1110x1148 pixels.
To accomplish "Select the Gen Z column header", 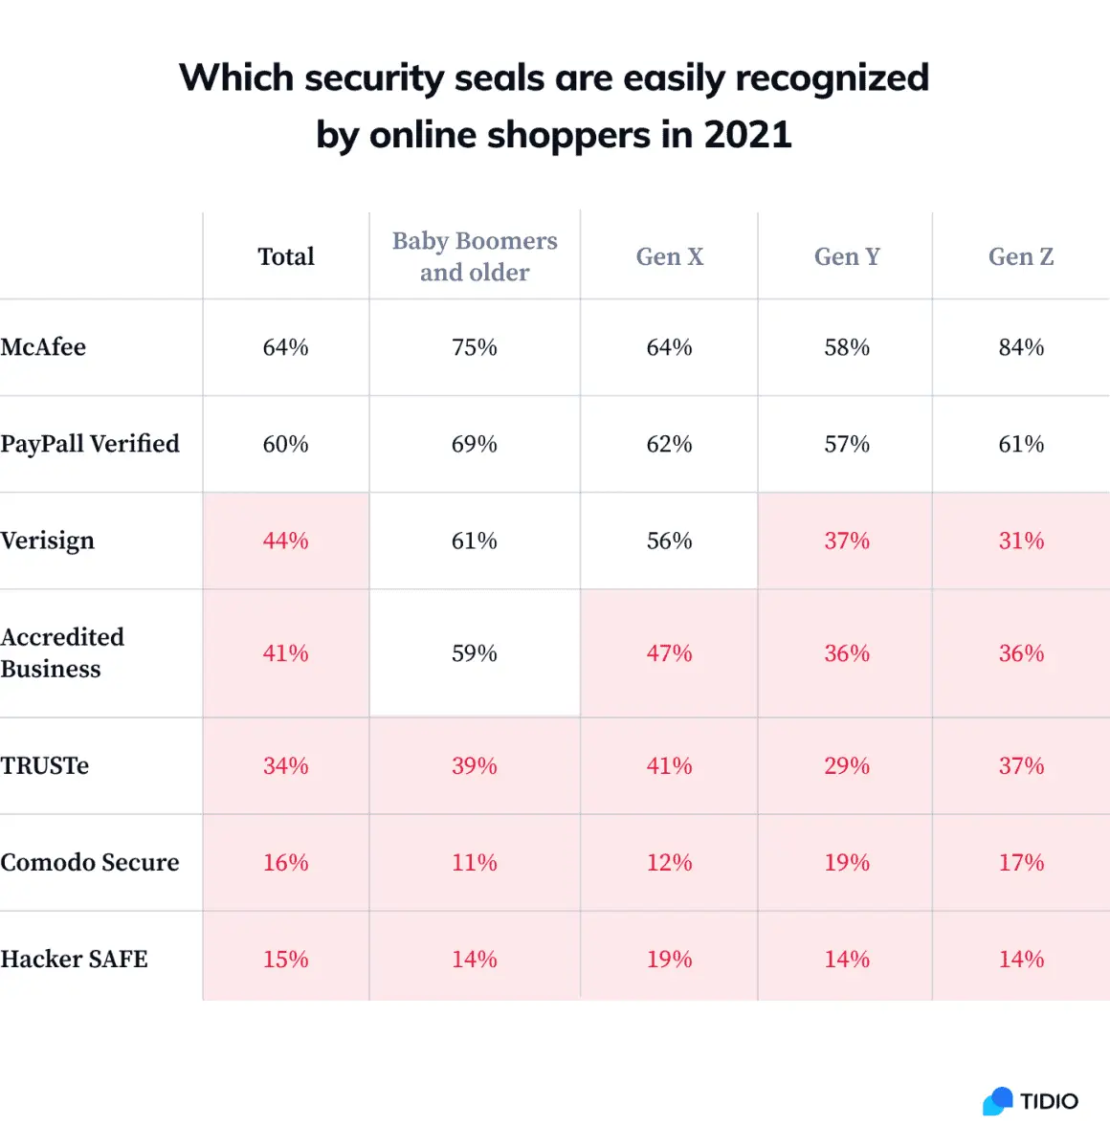I will click(x=1021, y=256).
